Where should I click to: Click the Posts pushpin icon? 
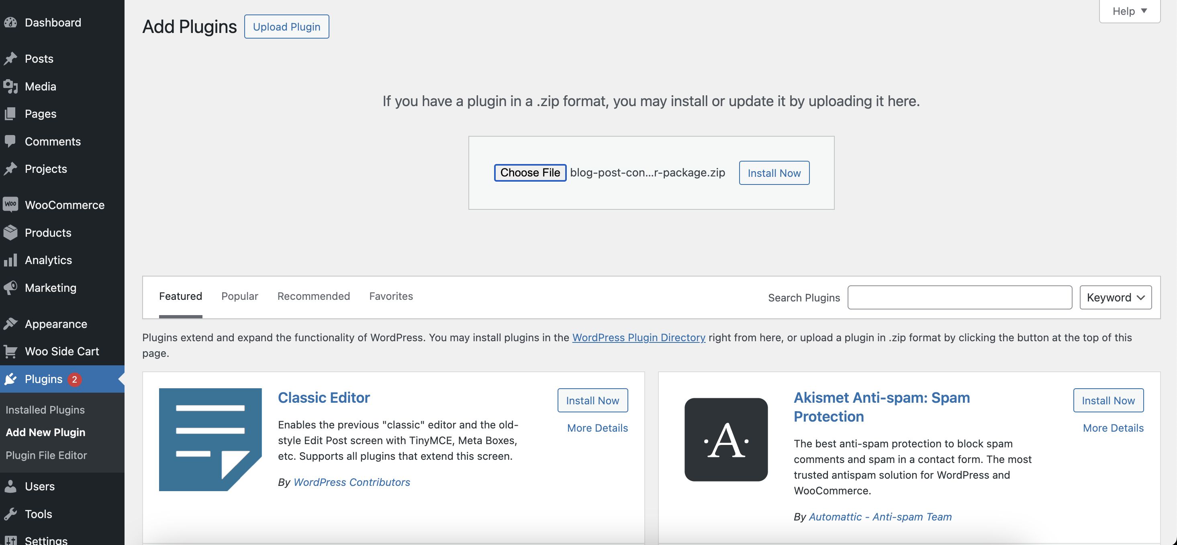[10, 59]
